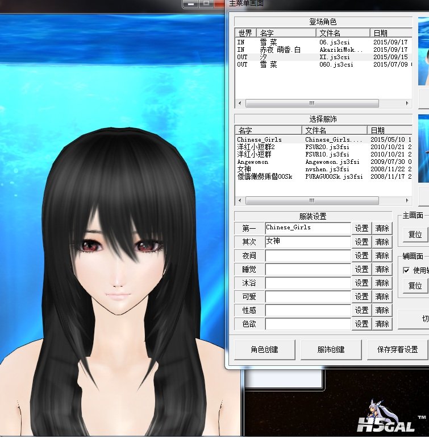
Task: Click 清除 for the 其次 outfit slot
Action: pos(382,242)
